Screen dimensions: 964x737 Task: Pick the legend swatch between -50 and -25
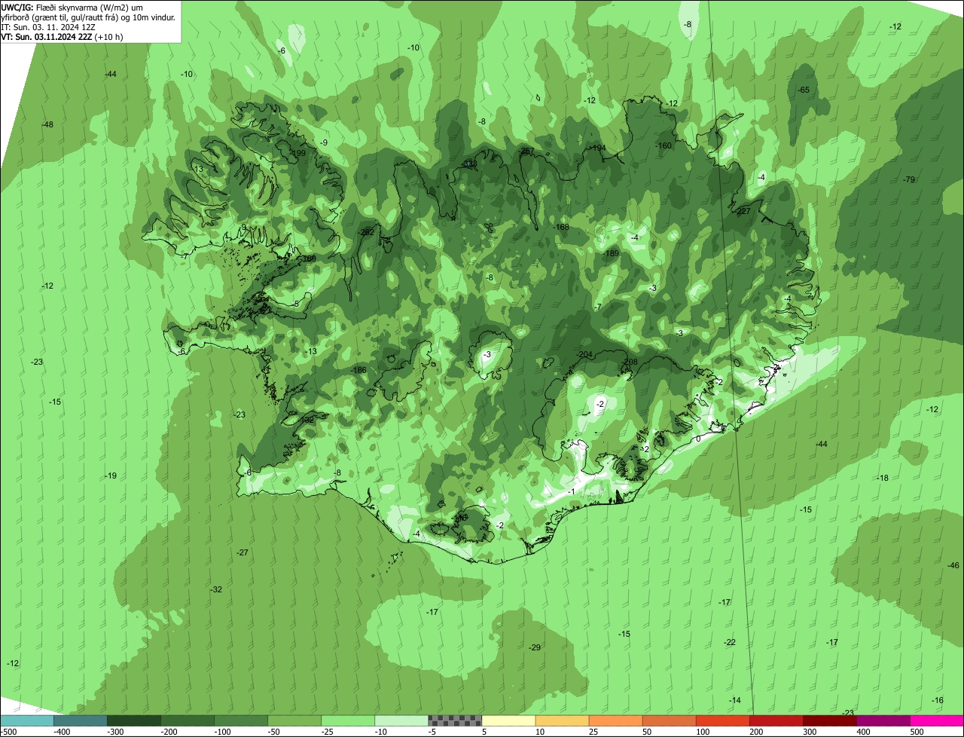pos(294,720)
